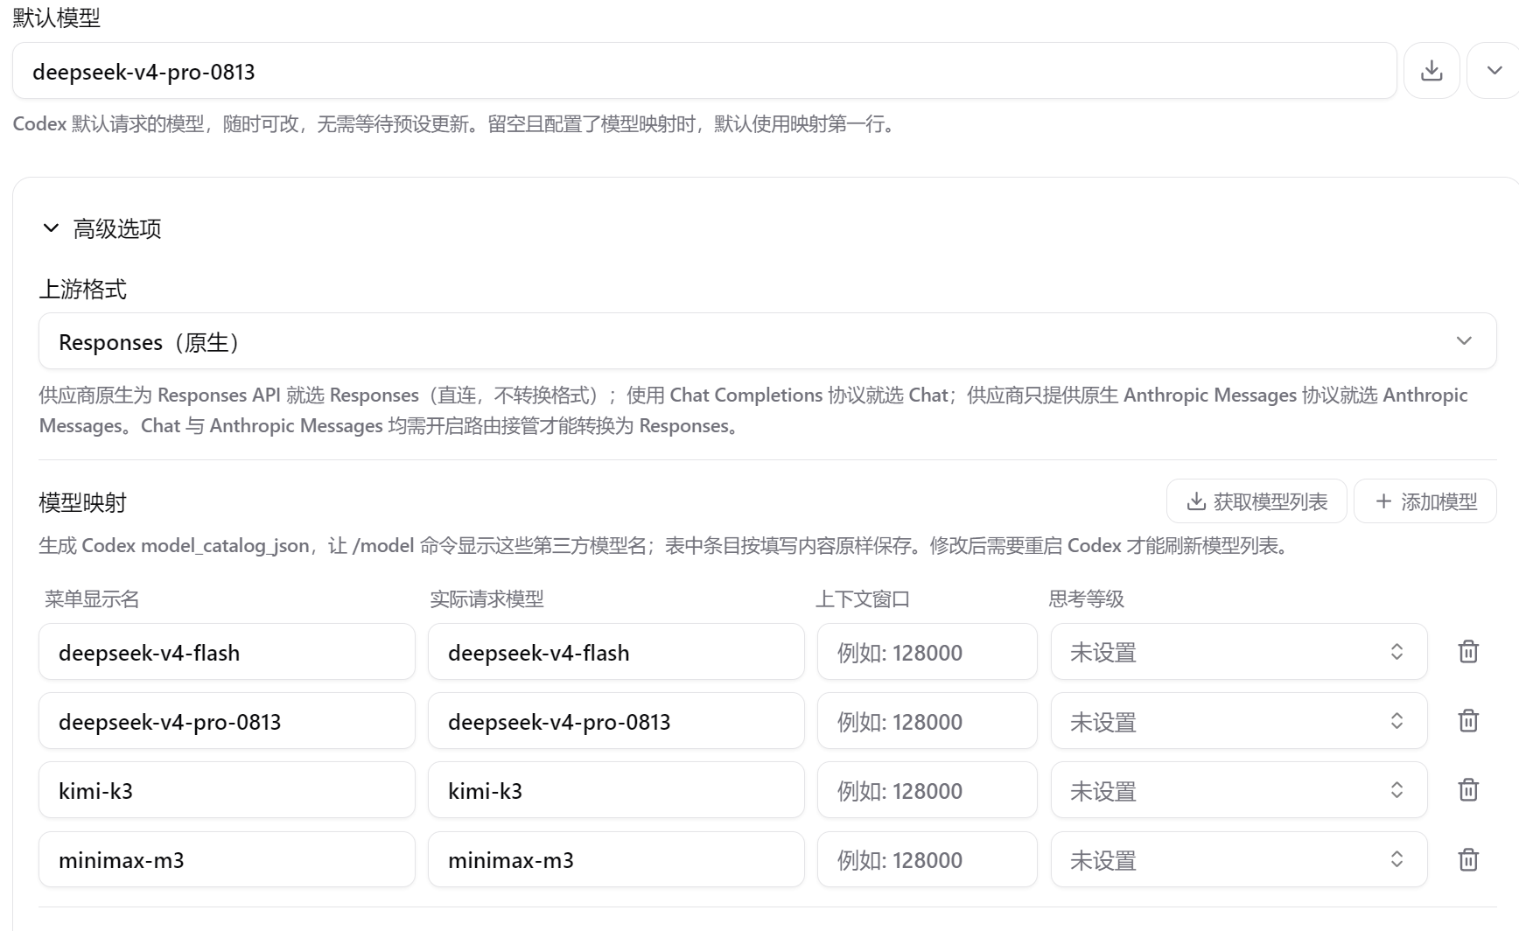Click the 获取模型列表 button
The image size is (1519, 931).
(x=1256, y=501)
